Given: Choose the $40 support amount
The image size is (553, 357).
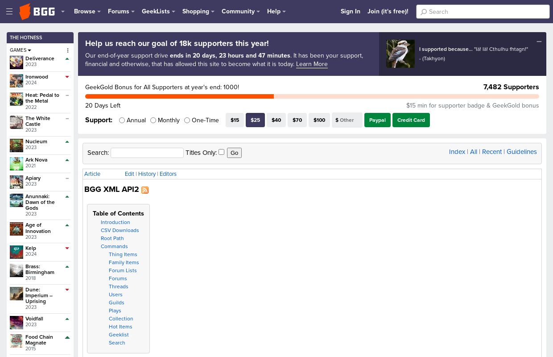Looking at the screenshot, I should click(276, 120).
